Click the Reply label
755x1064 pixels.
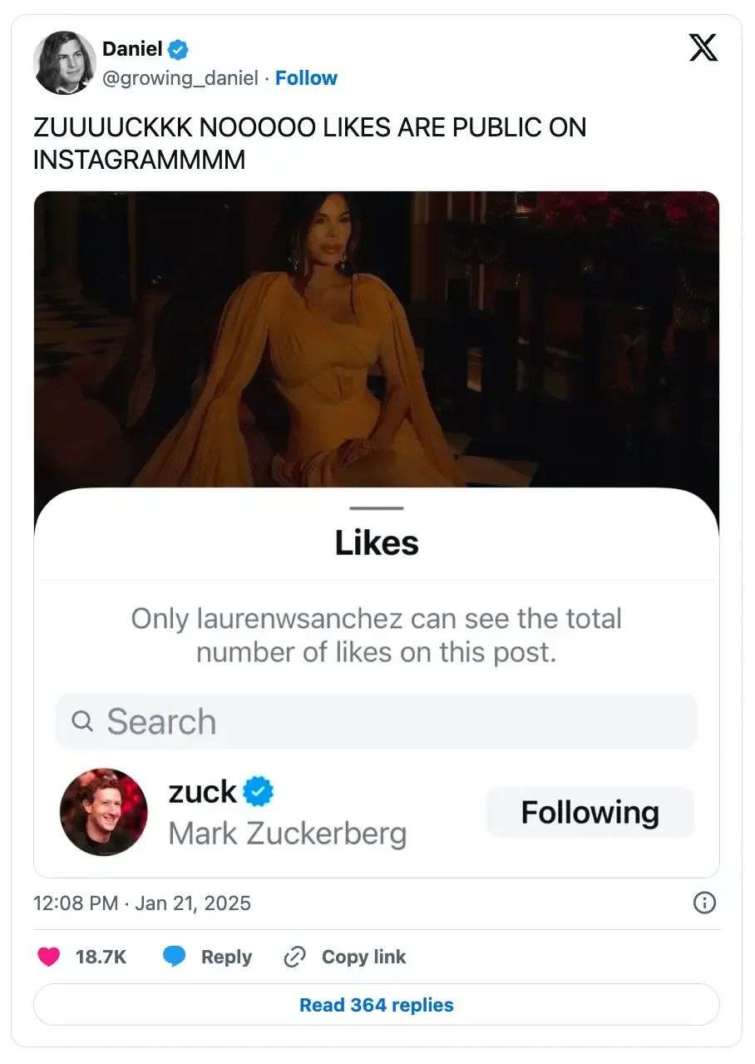[x=226, y=957]
